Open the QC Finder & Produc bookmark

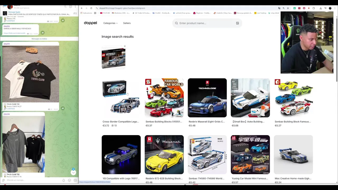coord(141,13)
